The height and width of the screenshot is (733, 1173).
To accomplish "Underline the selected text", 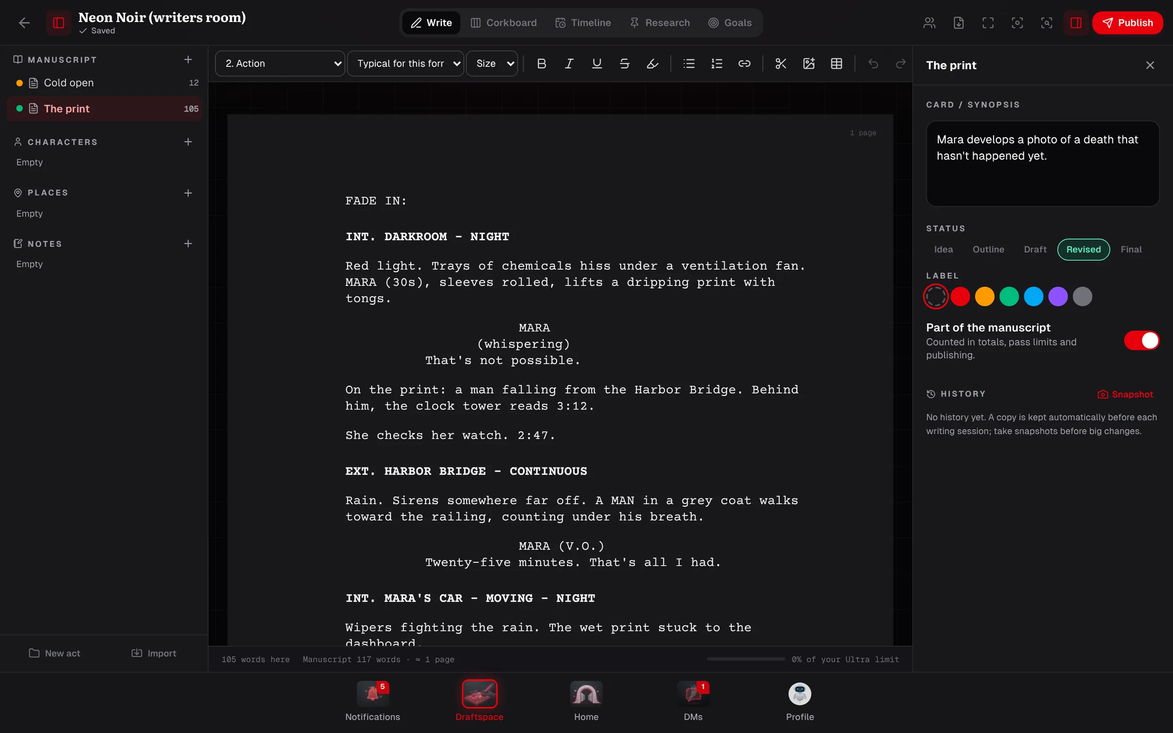I will click(x=597, y=64).
